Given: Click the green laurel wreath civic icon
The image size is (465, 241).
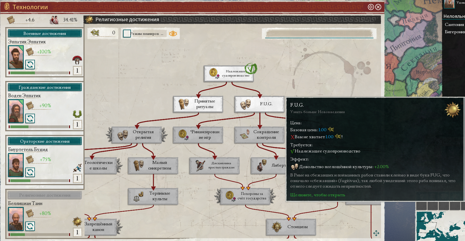Looking at the screenshot, I should pyautogui.click(x=77, y=114).
